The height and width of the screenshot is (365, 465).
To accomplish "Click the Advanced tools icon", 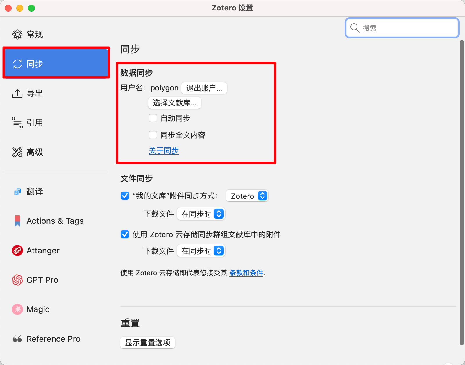I will pos(17,152).
